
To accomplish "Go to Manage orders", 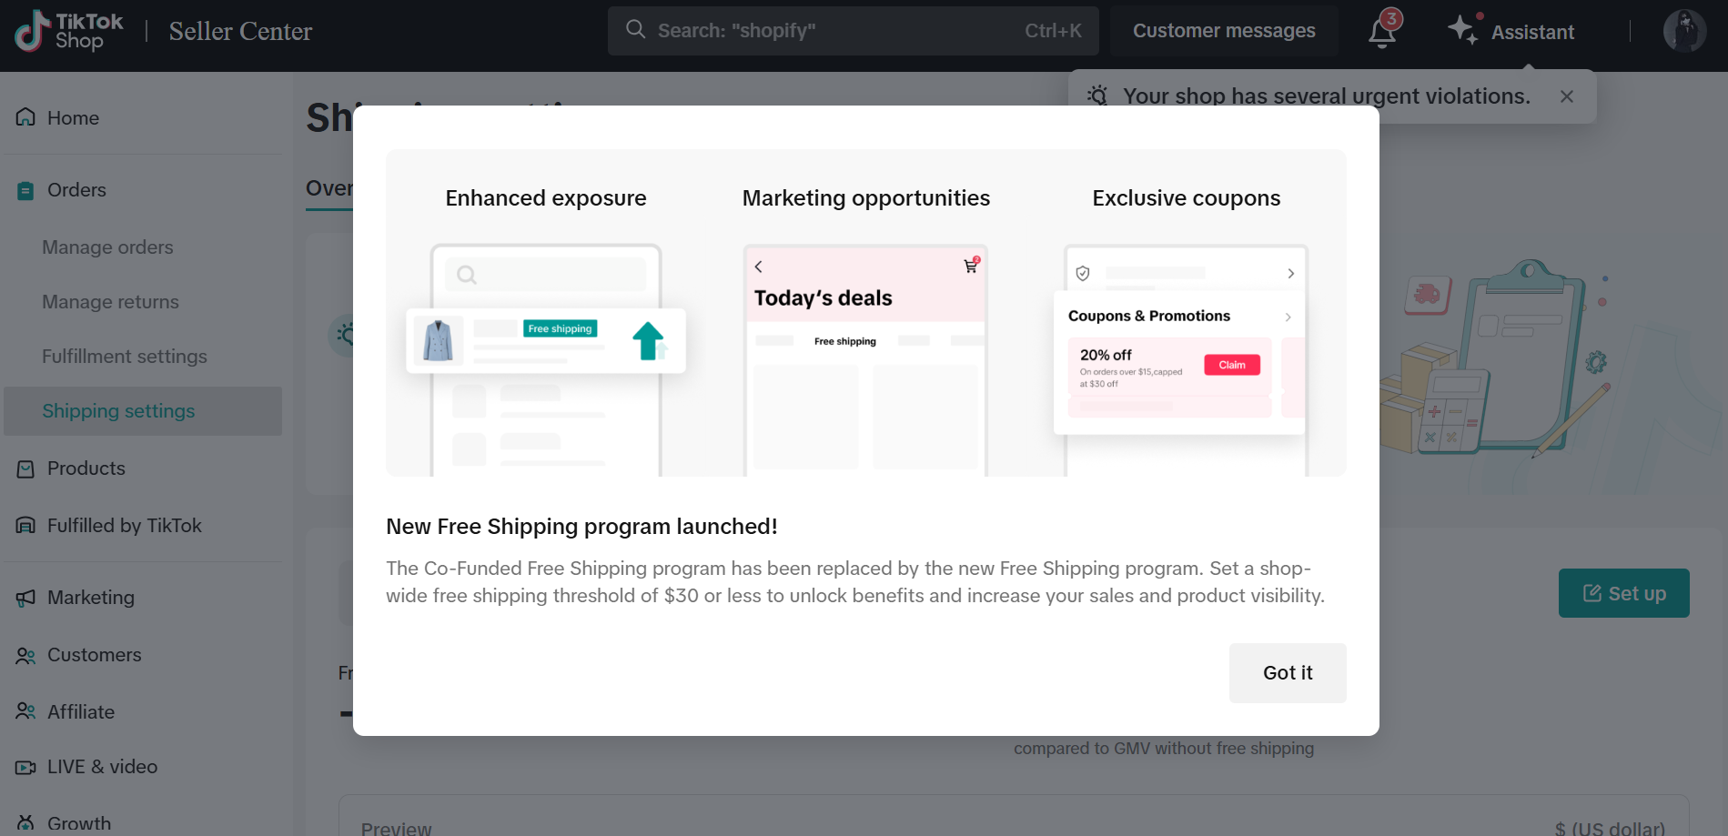I will tap(107, 247).
